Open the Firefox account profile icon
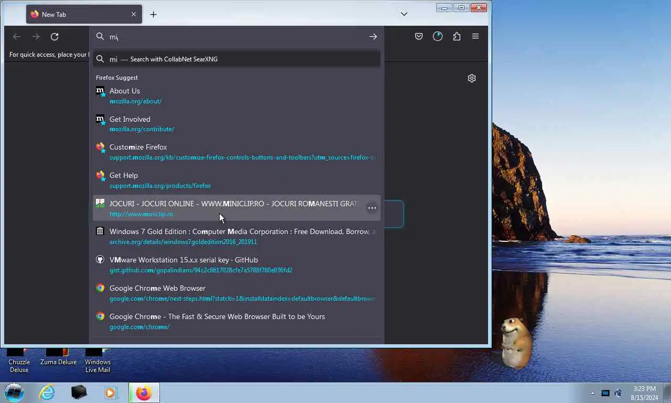This screenshot has width=671, height=403. point(438,36)
